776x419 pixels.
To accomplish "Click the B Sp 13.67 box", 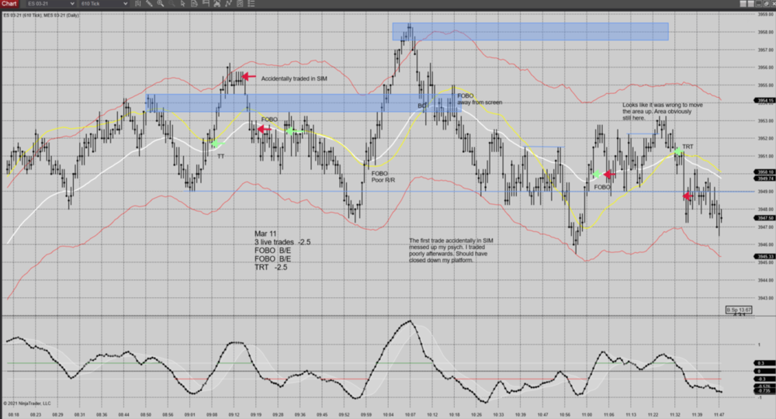I will [738, 310].
